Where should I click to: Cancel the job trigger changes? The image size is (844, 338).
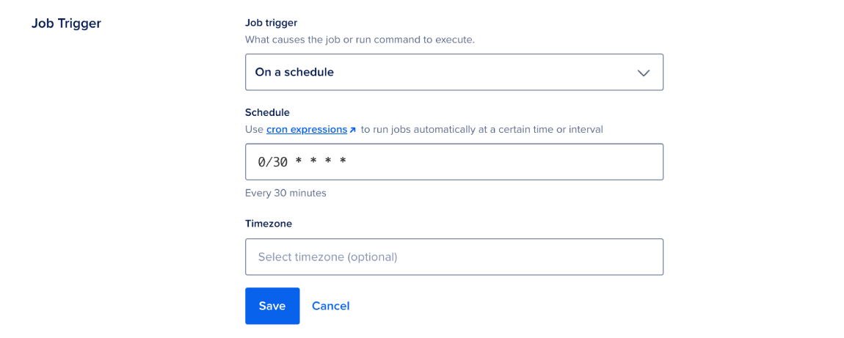[330, 306]
